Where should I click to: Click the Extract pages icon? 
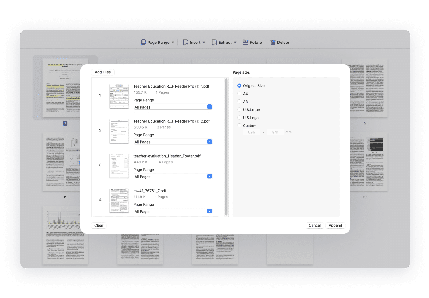point(214,43)
